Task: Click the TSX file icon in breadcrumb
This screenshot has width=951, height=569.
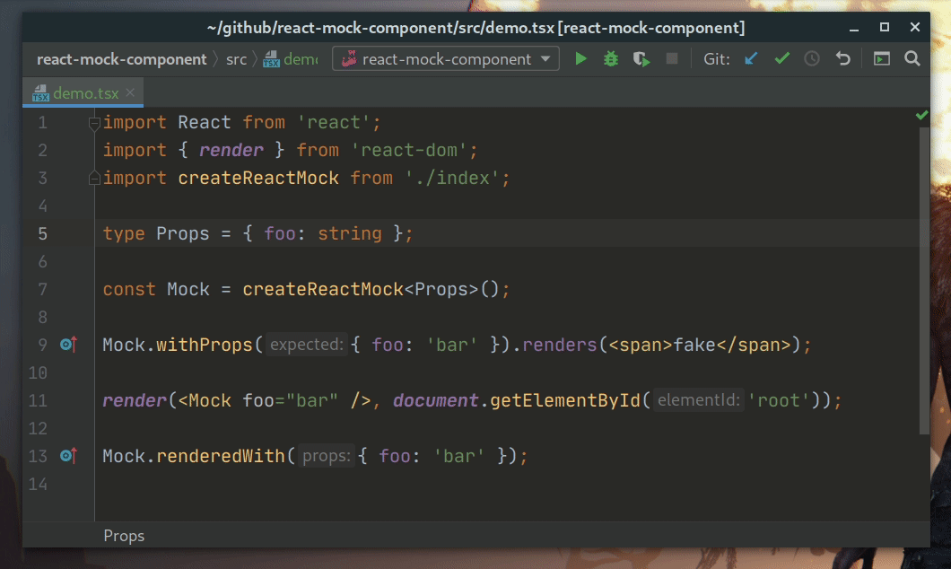Action: point(271,59)
